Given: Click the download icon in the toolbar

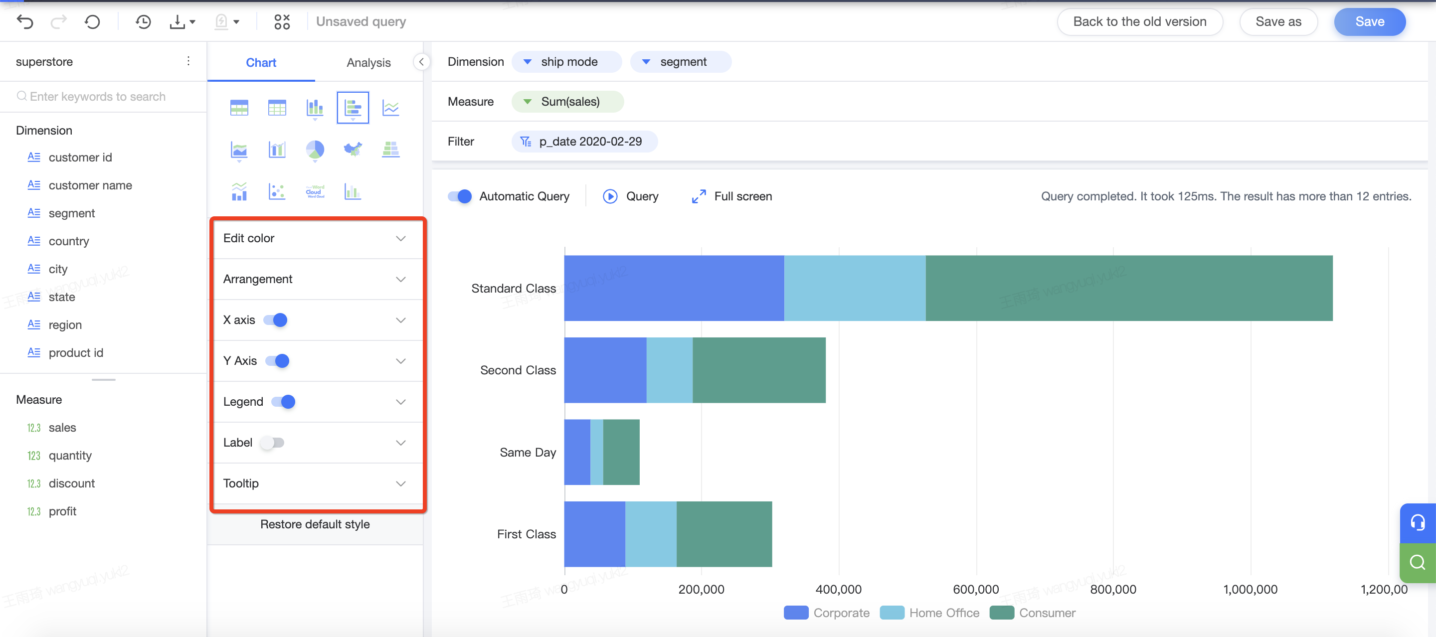Looking at the screenshot, I should [x=178, y=22].
